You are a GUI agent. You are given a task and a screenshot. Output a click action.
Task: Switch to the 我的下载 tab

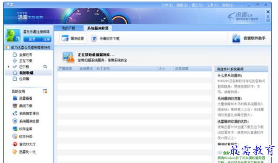click(68, 28)
